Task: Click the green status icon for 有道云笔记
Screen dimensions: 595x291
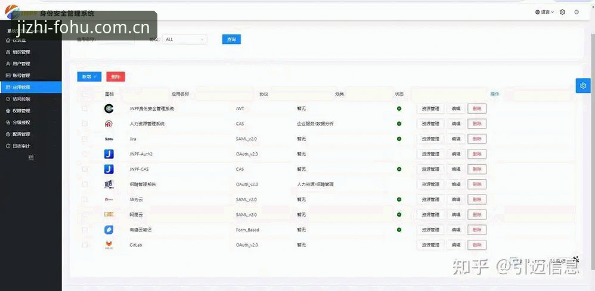Action: pyautogui.click(x=399, y=230)
